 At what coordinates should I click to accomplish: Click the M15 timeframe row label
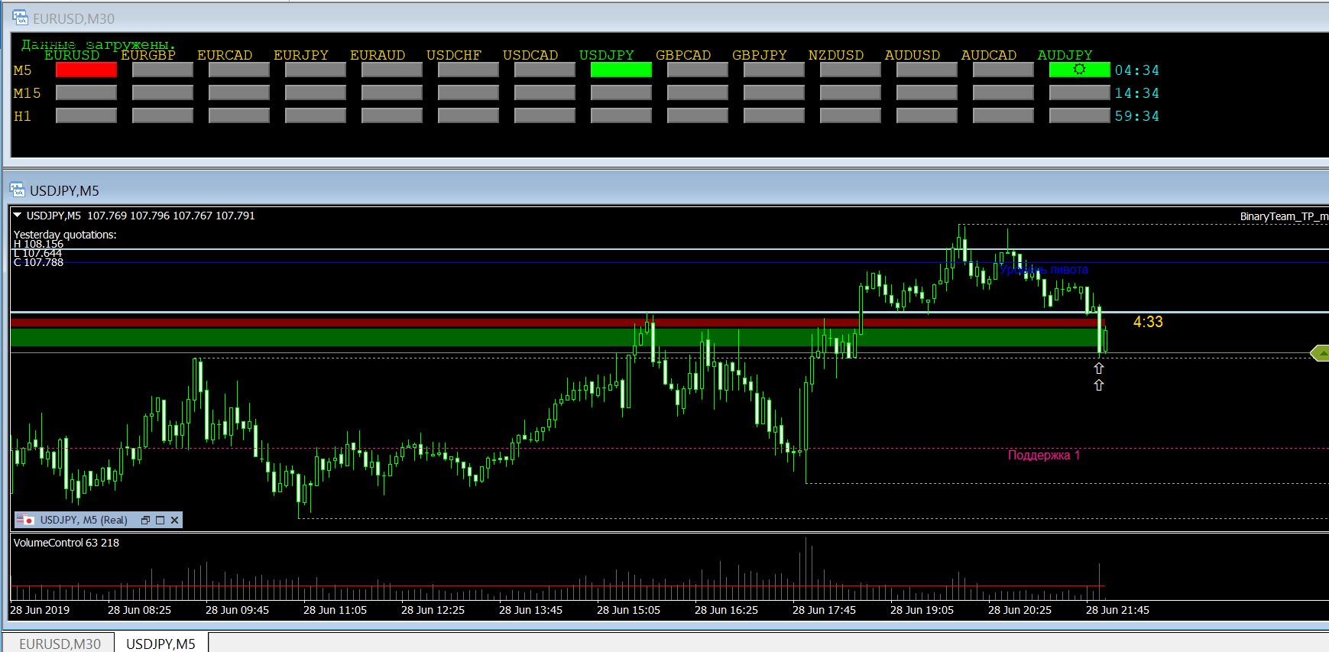tap(28, 93)
